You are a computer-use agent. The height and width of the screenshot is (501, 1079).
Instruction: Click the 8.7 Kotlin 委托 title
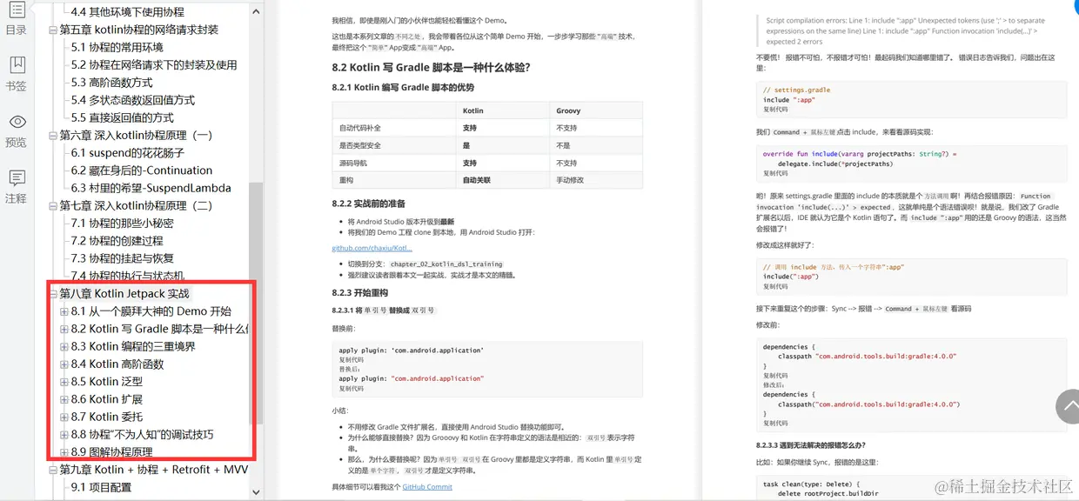pyautogui.click(x=107, y=417)
